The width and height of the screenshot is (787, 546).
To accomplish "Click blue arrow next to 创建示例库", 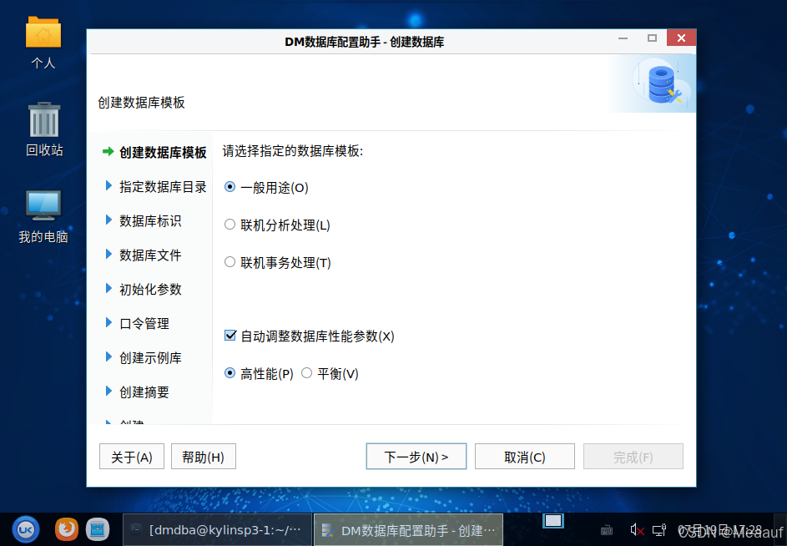I will pyautogui.click(x=108, y=356).
